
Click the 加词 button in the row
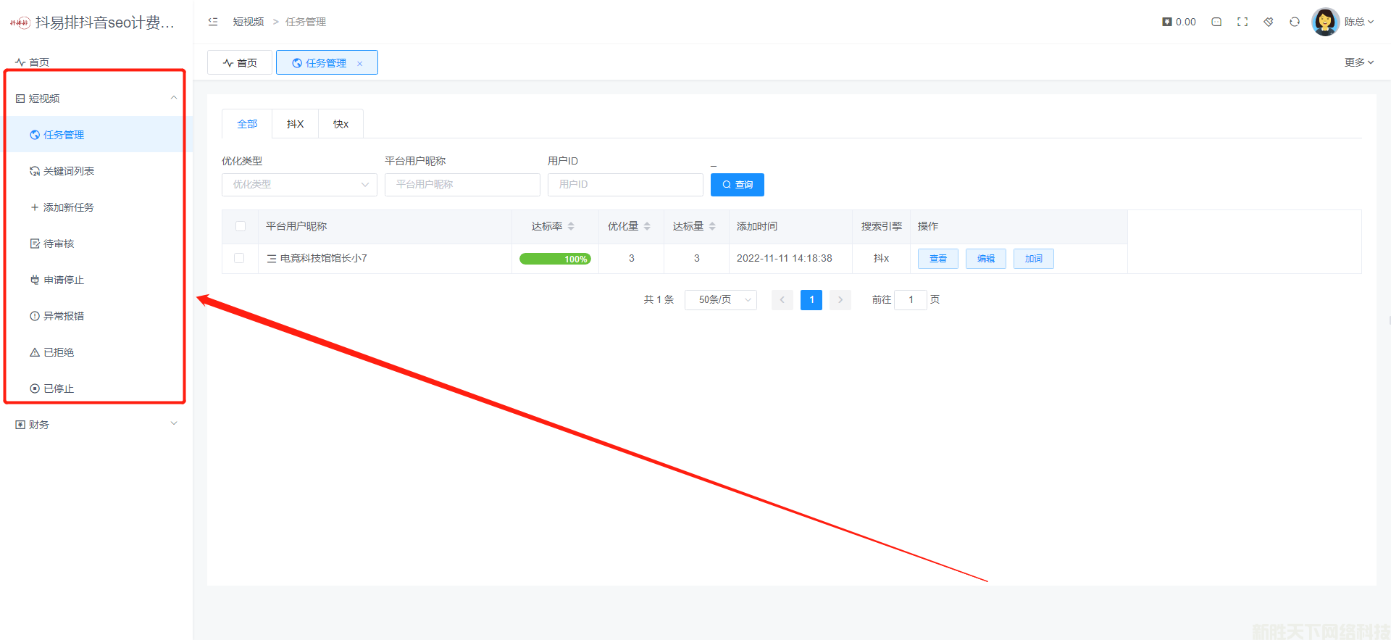[x=1033, y=259]
